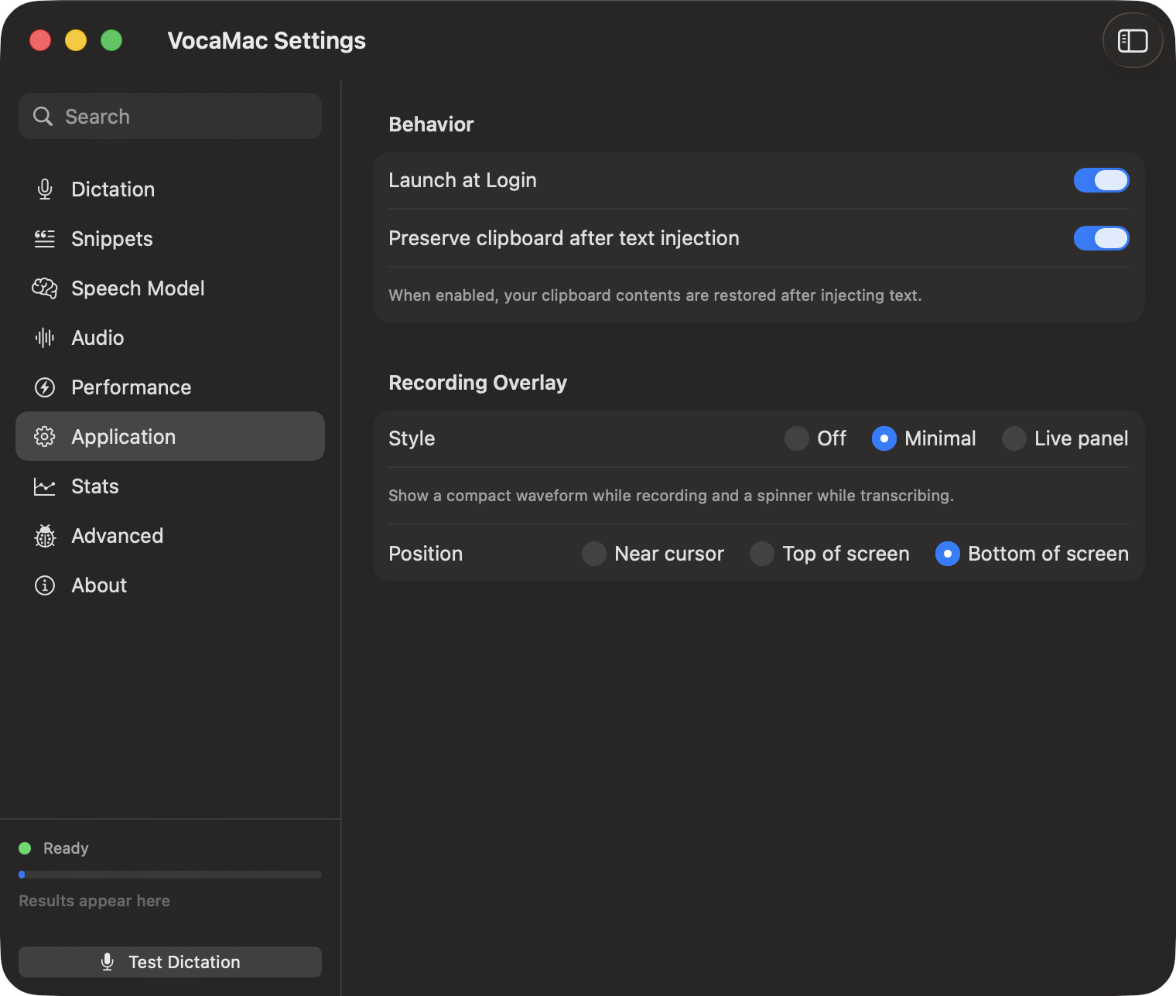Click the Performance bolt icon
The image size is (1176, 996).
(45, 387)
